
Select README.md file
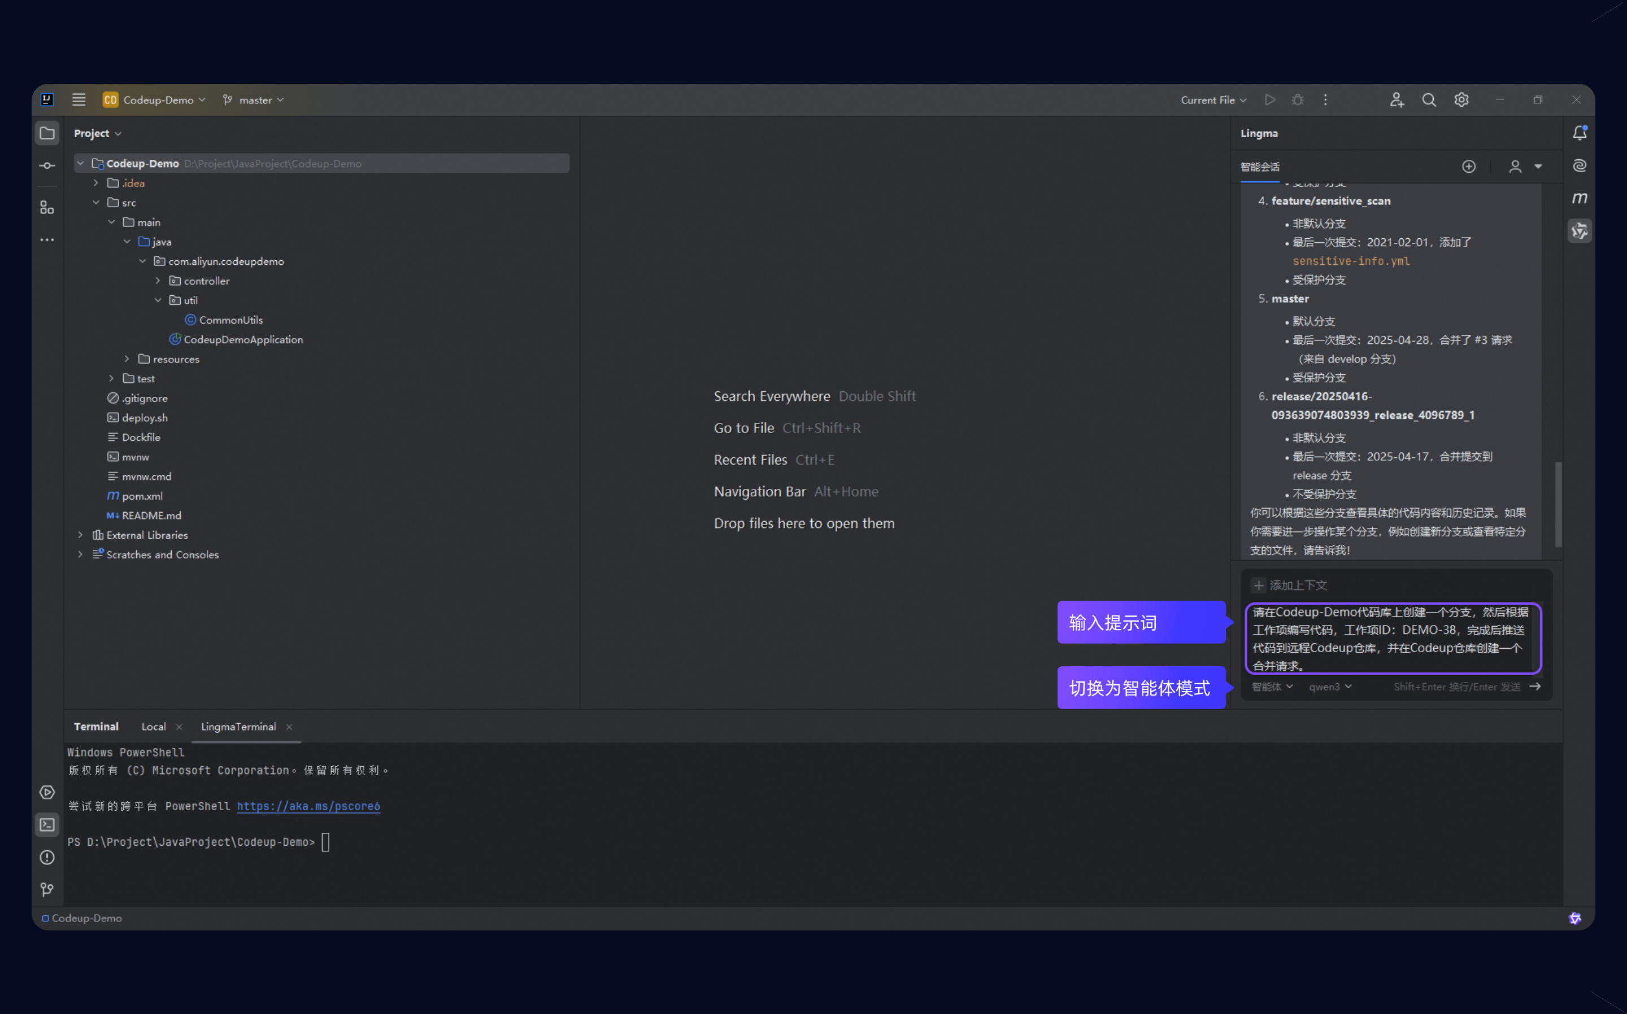coord(144,515)
